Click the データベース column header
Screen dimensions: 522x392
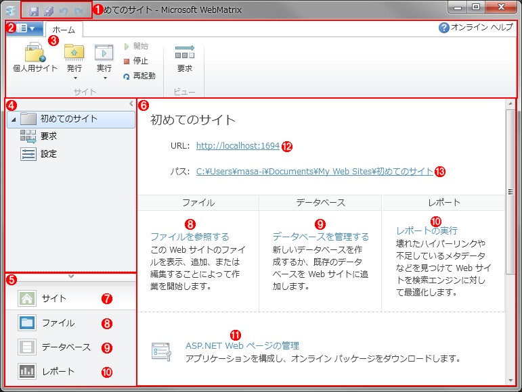point(321,203)
